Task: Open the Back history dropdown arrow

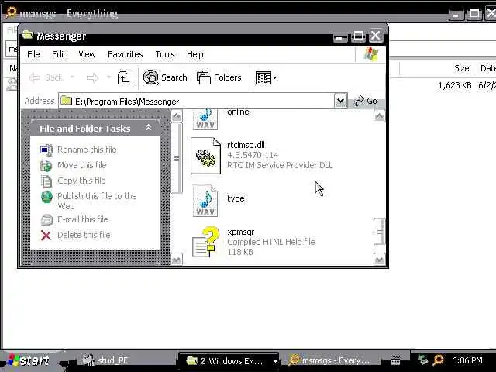Action: 72,77
